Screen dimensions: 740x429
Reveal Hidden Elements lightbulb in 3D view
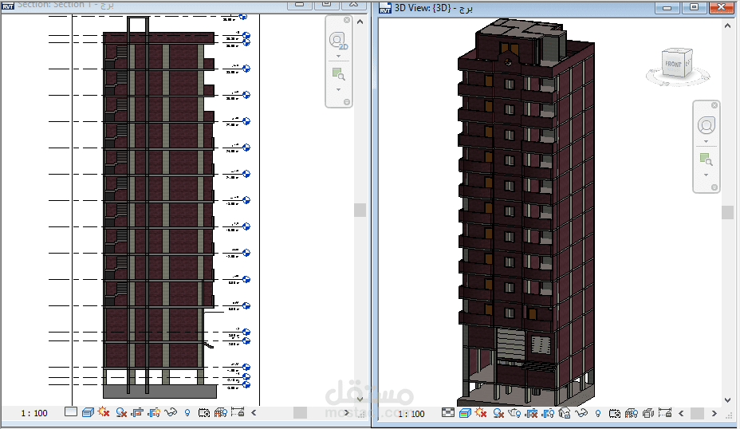[x=598, y=413]
